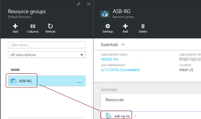Open the All subscriptions dropdown

coord(47,55)
